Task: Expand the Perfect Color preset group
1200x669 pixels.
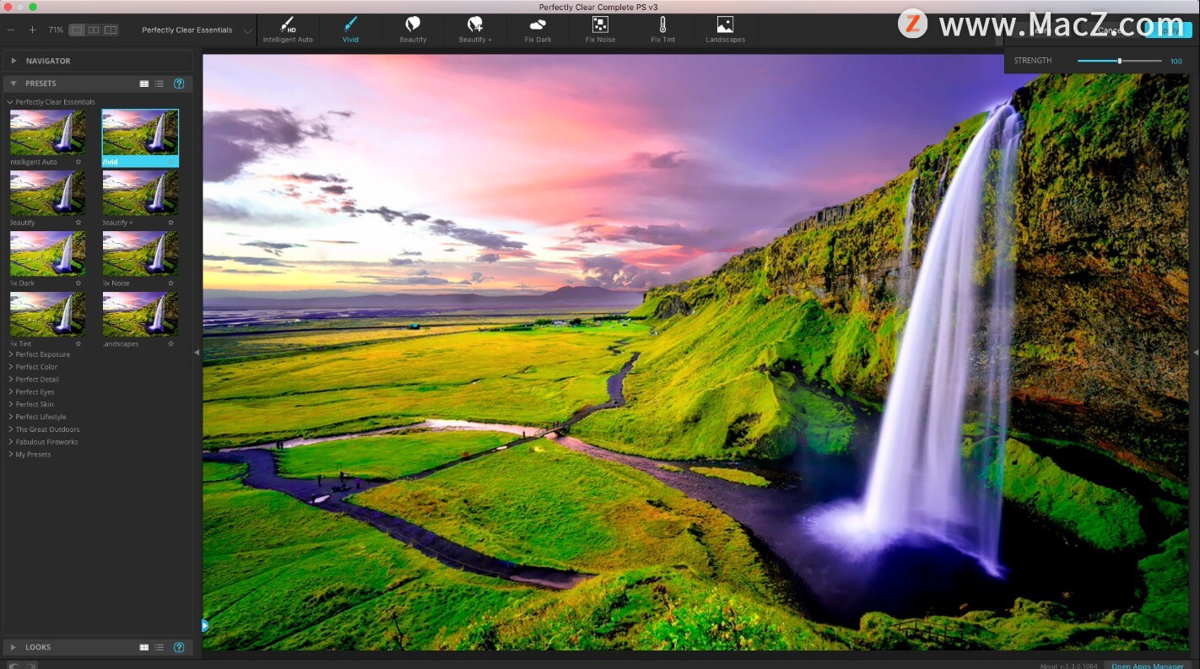Action: (x=10, y=367)
